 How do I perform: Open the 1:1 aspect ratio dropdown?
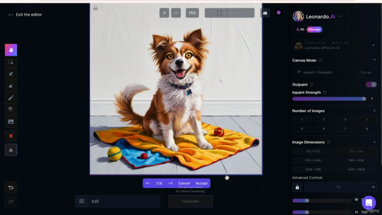click(x=340, y=187)
